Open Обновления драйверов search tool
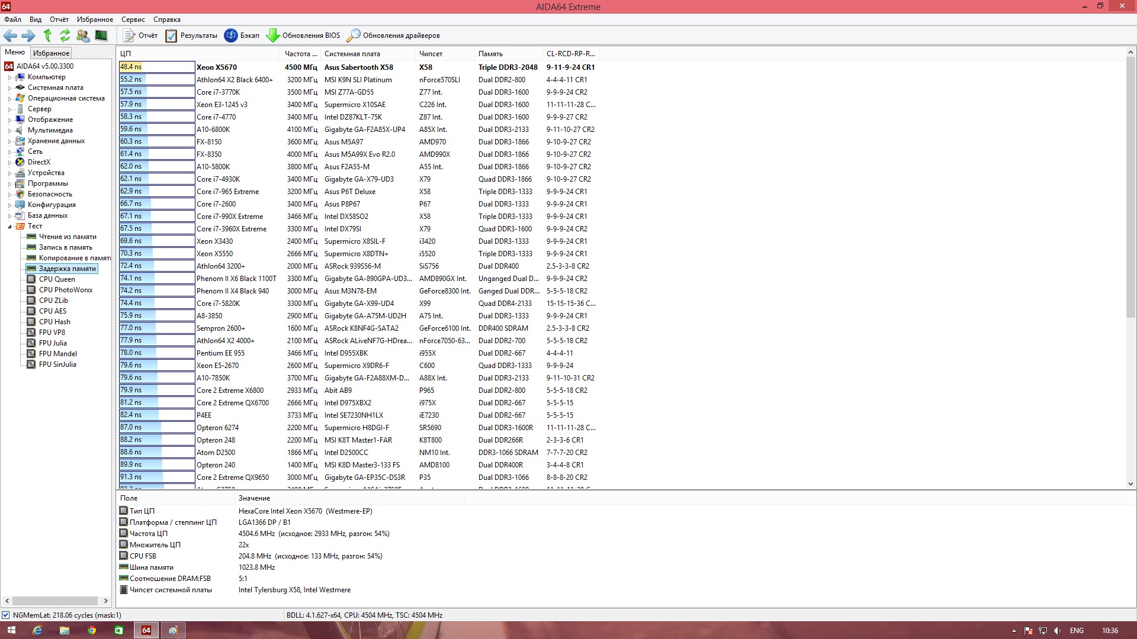 click(393, 35)
